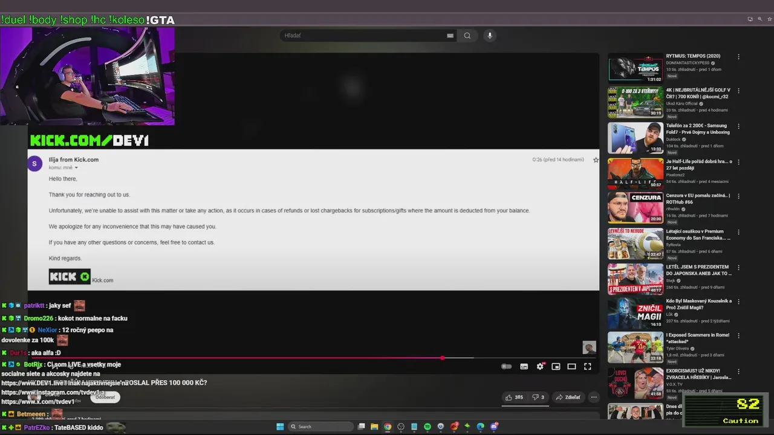
Task: Dislike the video with 3 dislikes
Action: tap(538, 397)
